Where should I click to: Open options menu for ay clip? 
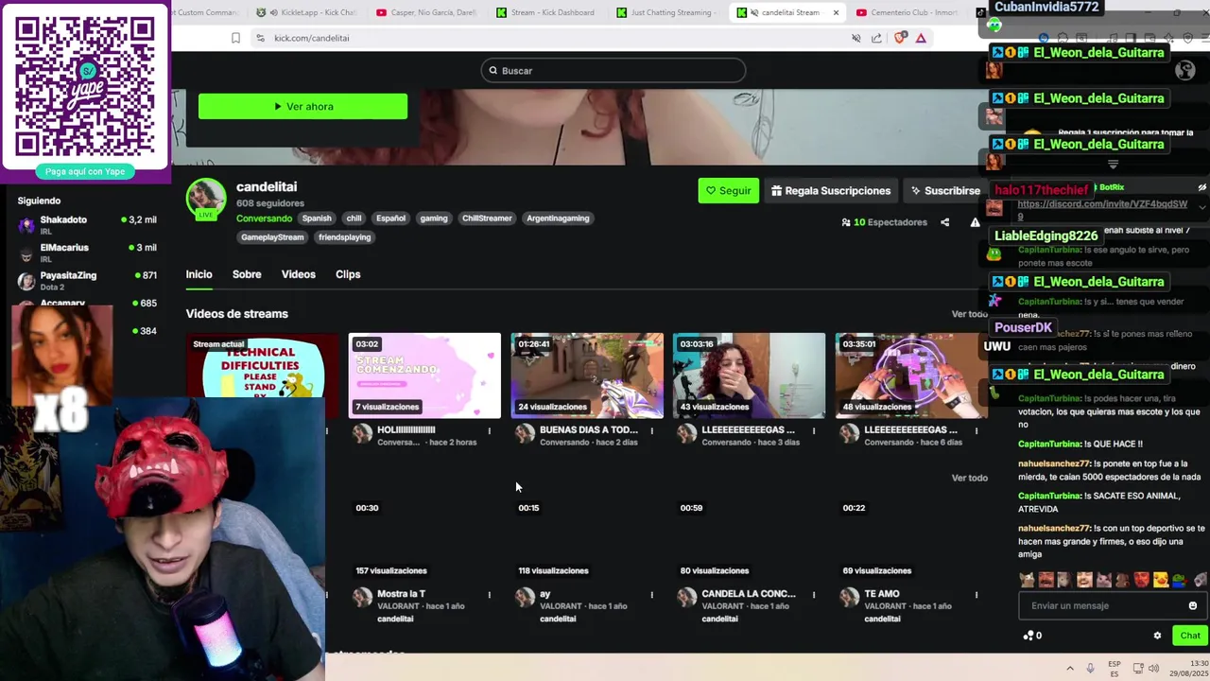point(651,595)
